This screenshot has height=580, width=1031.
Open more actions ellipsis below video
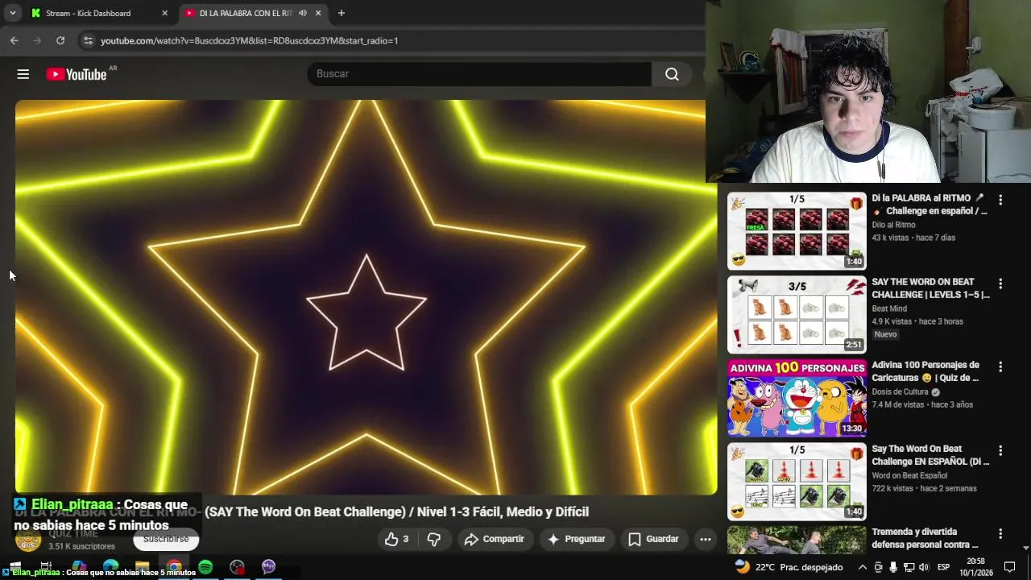point(705,539)
